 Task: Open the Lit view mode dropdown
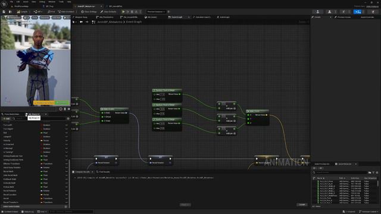pos(26,18)
